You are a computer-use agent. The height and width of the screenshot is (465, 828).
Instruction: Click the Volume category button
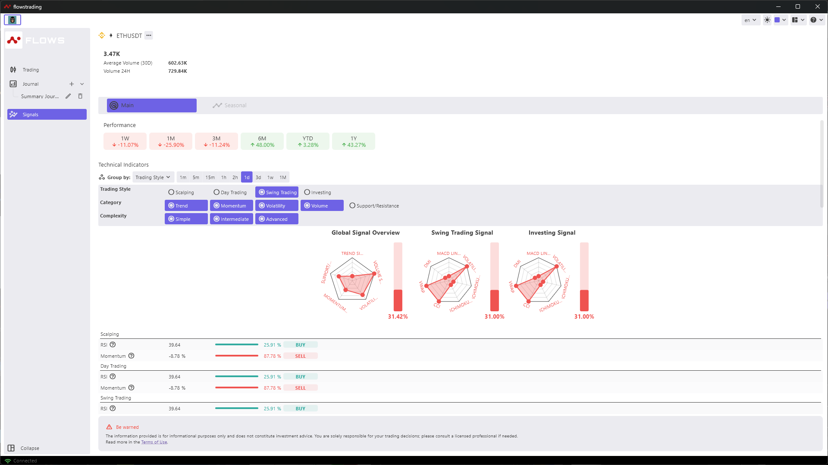pyautogui.click(x=322, y=206)
